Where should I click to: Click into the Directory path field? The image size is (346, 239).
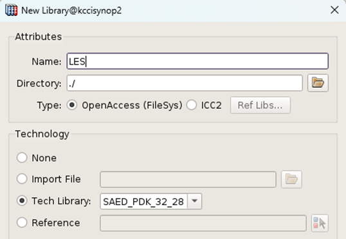[185, 83]
